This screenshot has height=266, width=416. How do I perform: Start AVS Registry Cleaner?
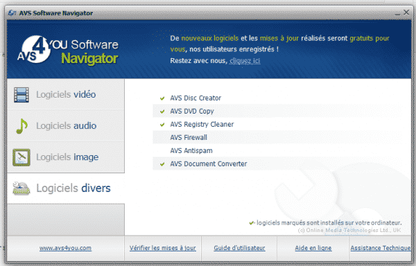pyautogui.click(x=202, y=124)
